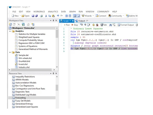Click the Cut scissors icon
This screenshot has width=153, height=115.
[x=46, y=16]
